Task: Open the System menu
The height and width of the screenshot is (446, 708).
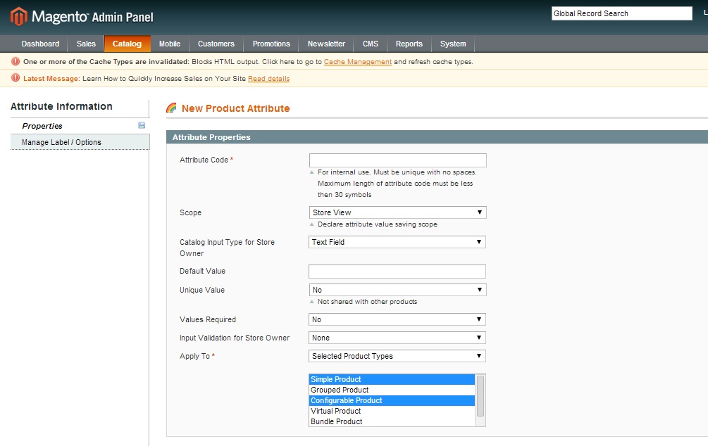Action: click(x=453, y=44)
